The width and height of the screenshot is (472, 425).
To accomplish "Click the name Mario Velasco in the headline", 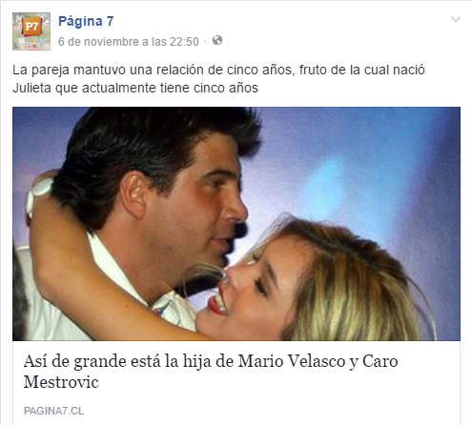I will click(x=292, y=361).
